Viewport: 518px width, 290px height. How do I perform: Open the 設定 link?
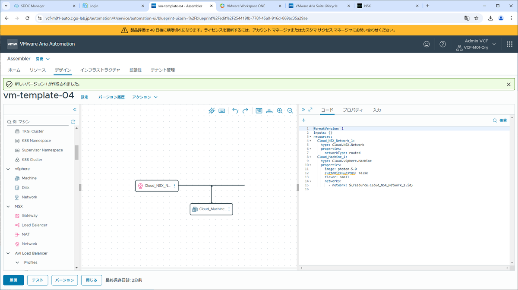(85, 97)
